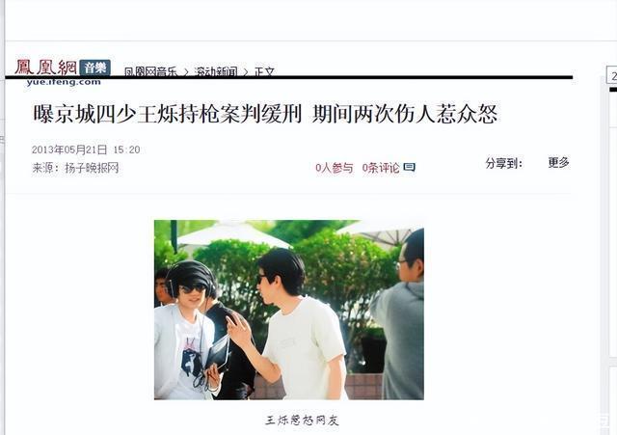
Task: Click the 分享到 share label
Action: click(504, 163)
